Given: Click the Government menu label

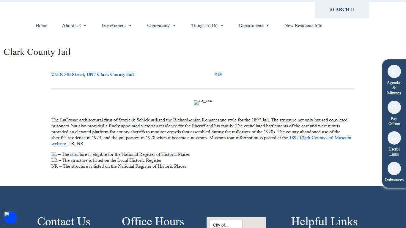Looking at the screenshot, I should click(114, 26).
